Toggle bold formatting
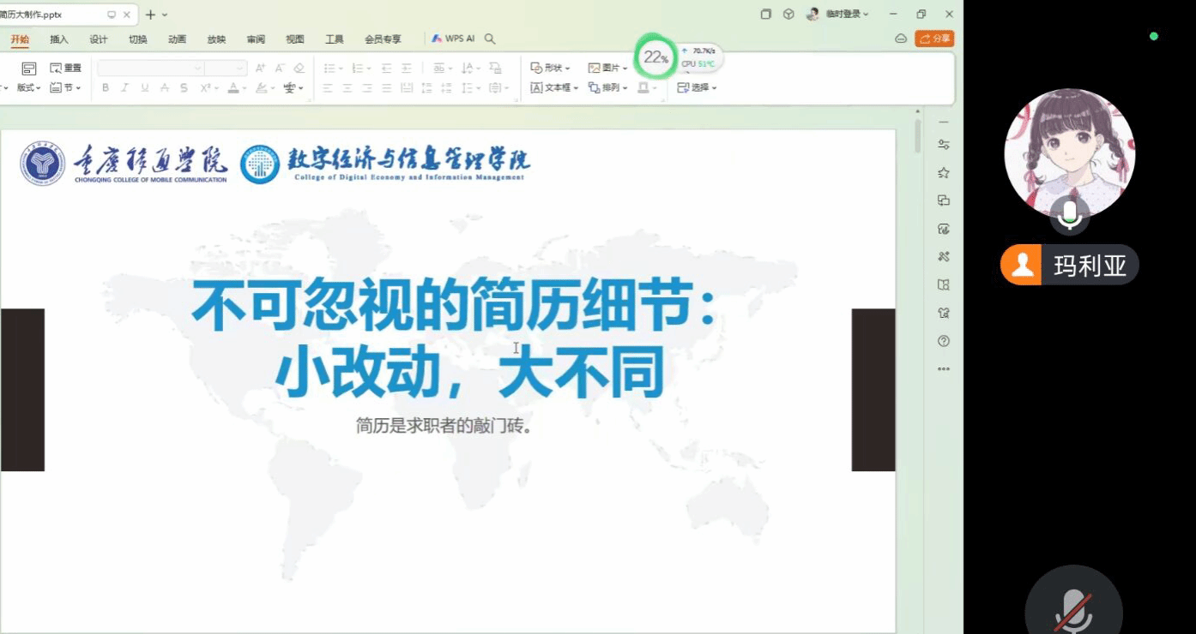This screenshot has height=634, width=1196. coord(106,87)
